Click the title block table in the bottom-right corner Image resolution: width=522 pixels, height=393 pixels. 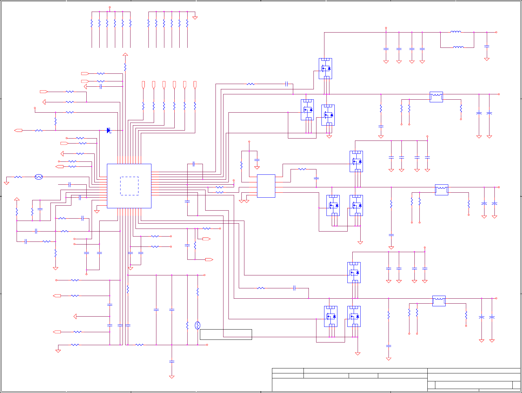(x=396, y=380)
